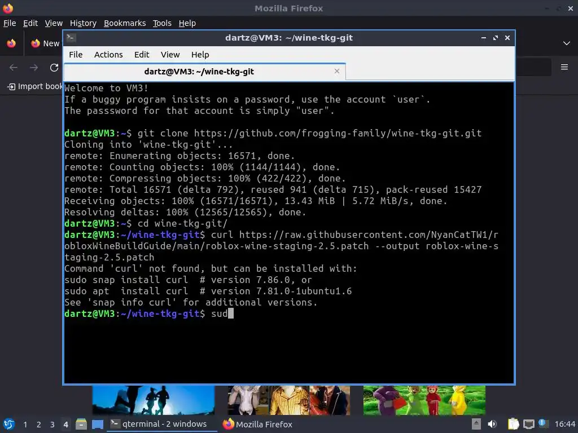
Task: Expand Firefox list all tabs chevron
Action: coord(567,43)
